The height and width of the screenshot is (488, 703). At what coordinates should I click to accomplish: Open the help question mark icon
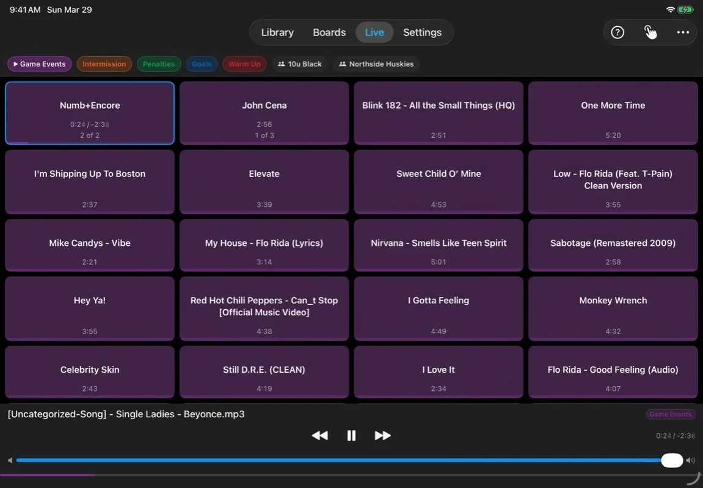616,32
